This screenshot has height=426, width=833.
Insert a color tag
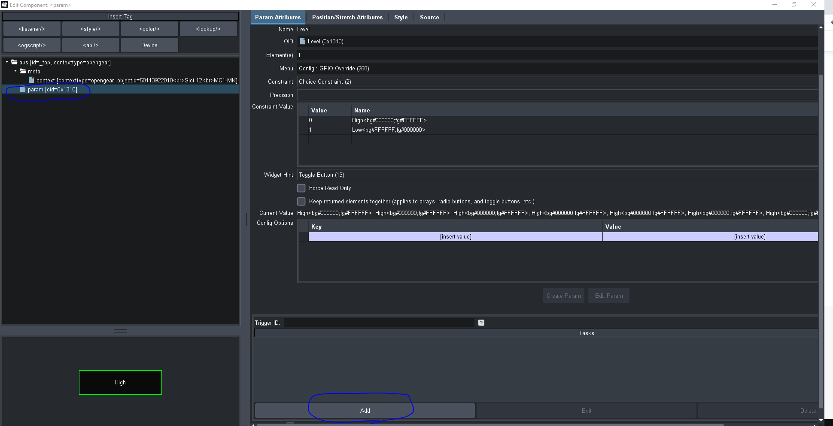click(x=149, y=29)
